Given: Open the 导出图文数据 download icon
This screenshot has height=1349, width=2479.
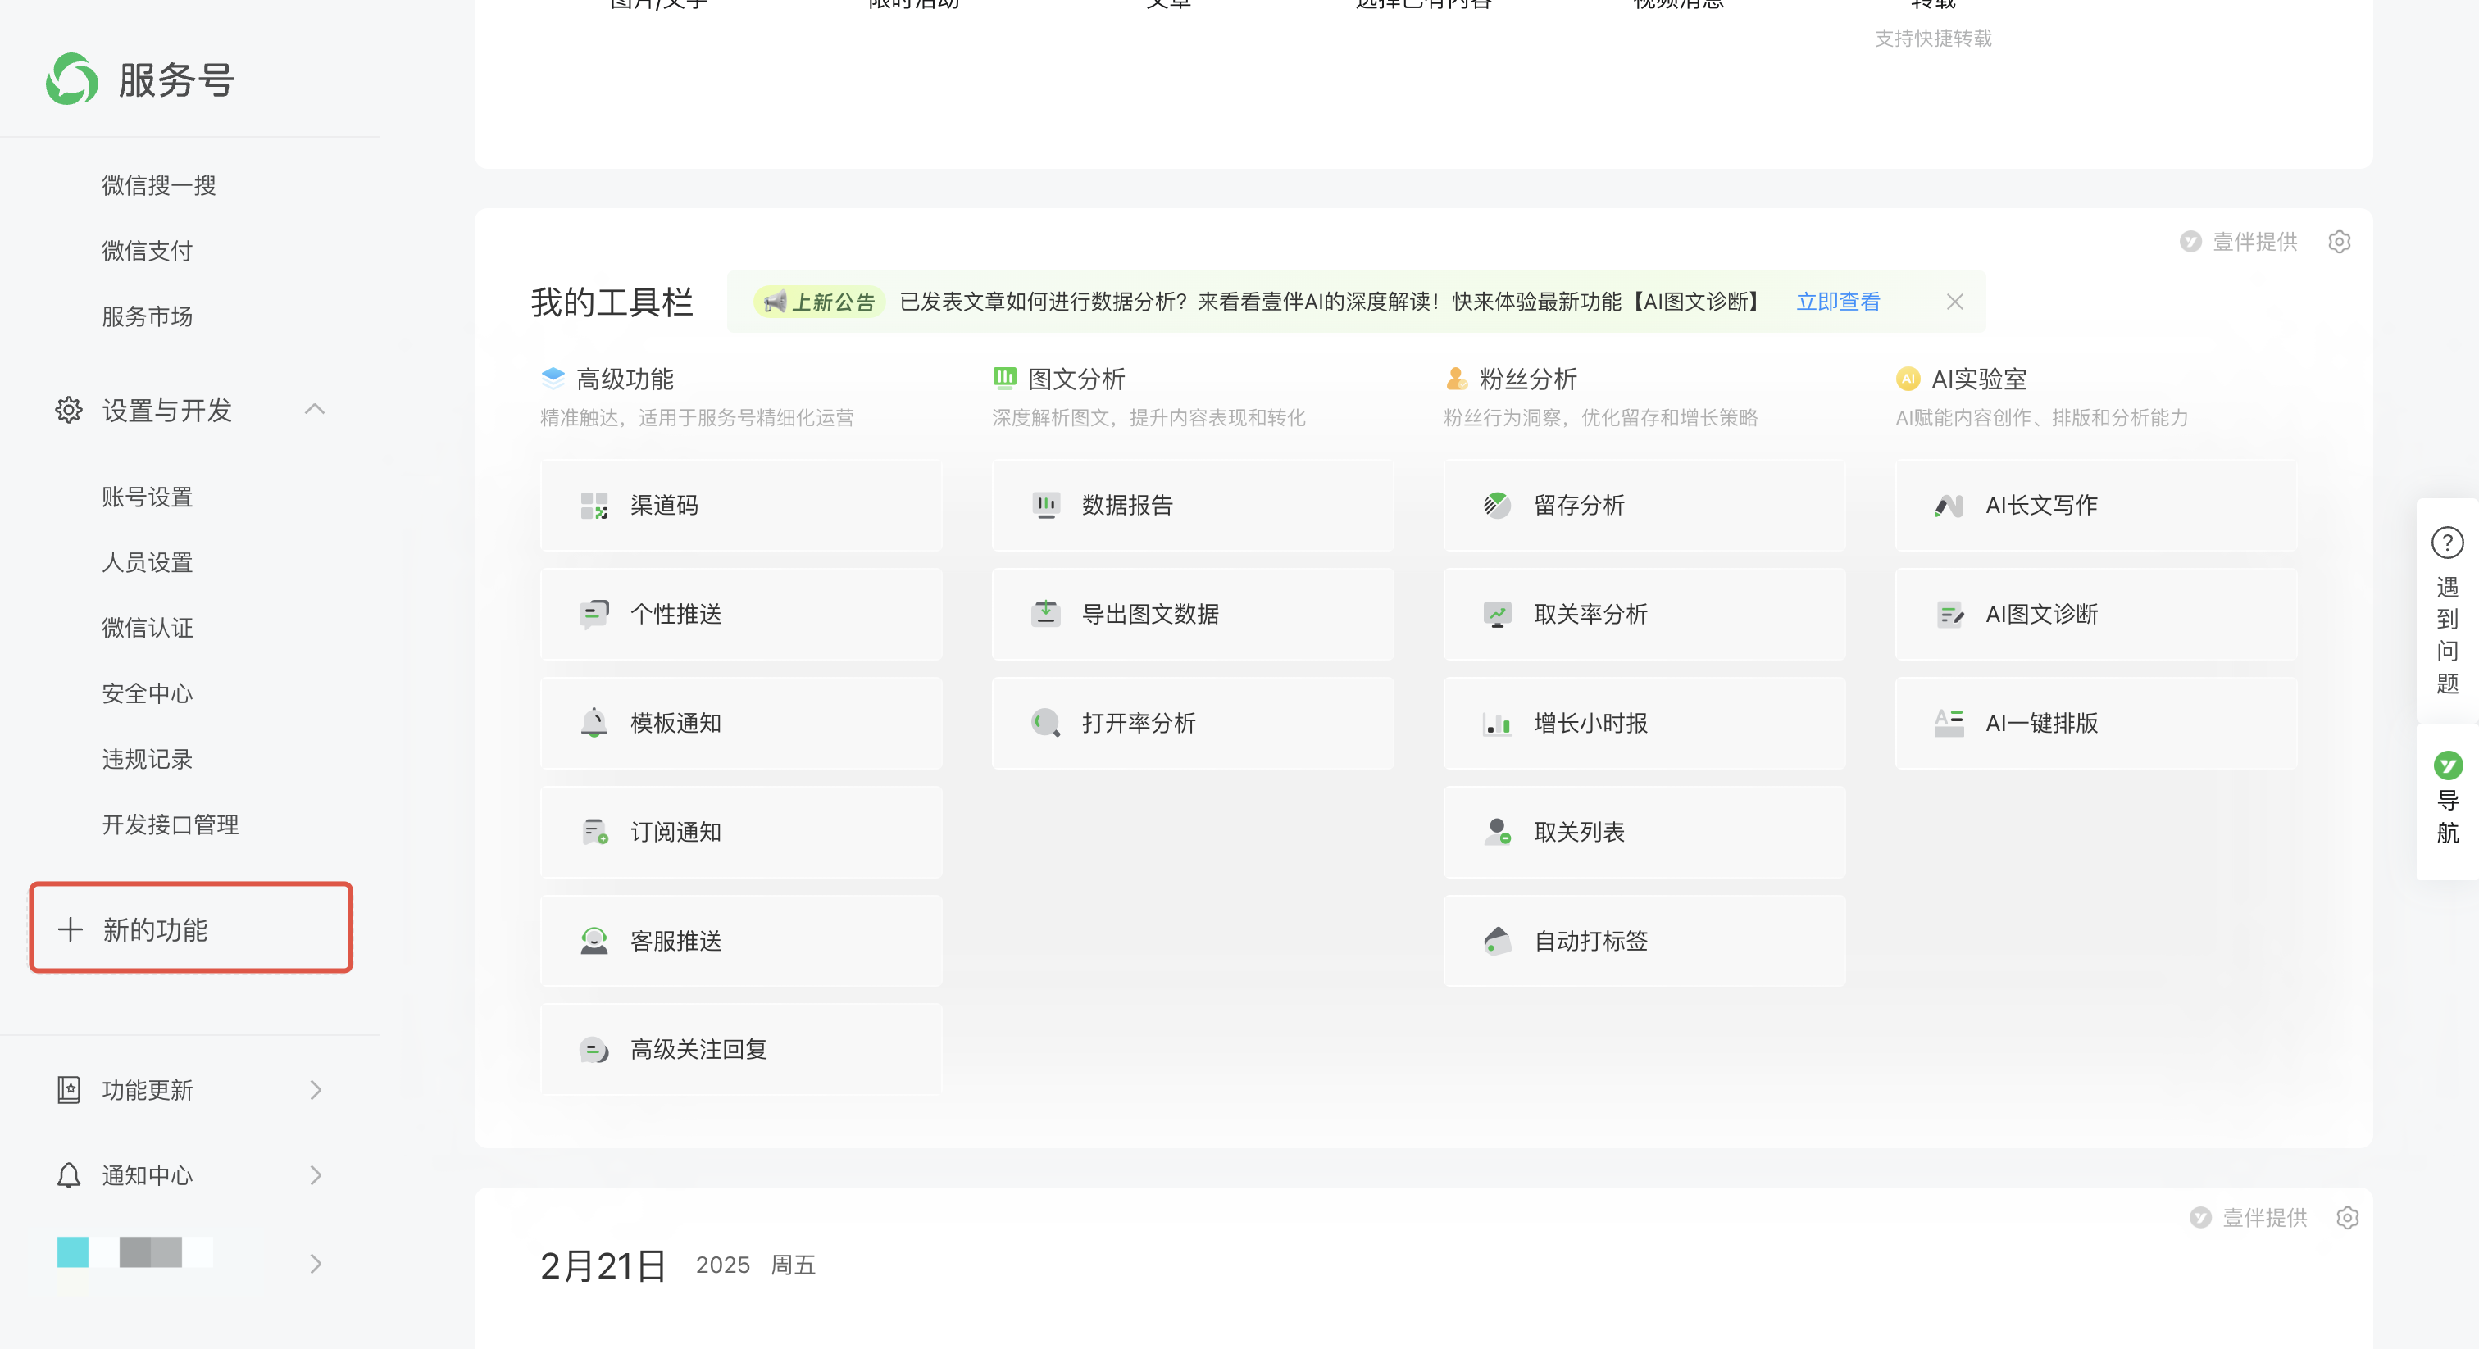Looking at the screenshot, I should (x=1045, y=614).
